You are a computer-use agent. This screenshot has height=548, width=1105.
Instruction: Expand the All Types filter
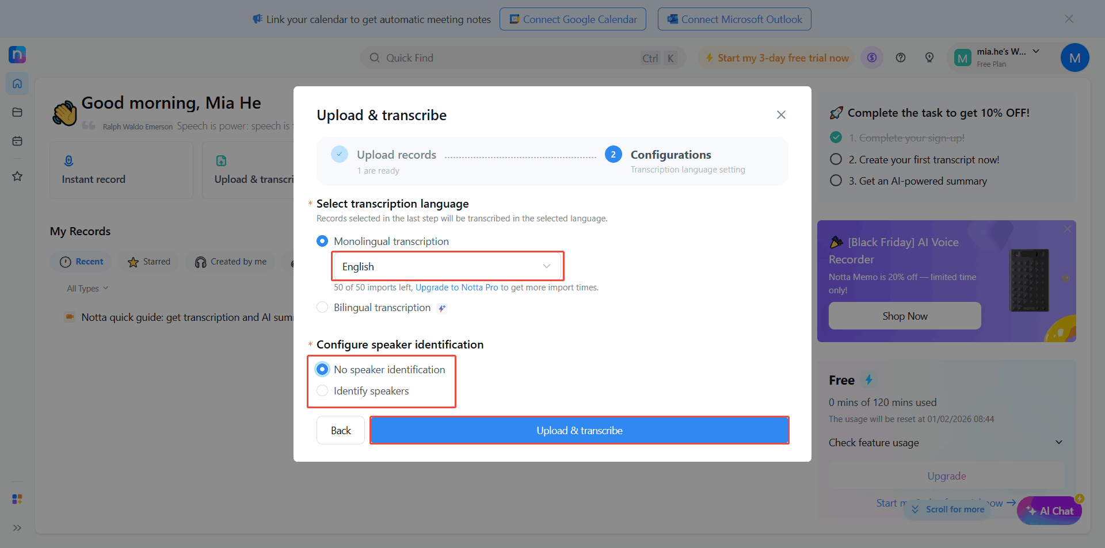[x=86, y=288]
